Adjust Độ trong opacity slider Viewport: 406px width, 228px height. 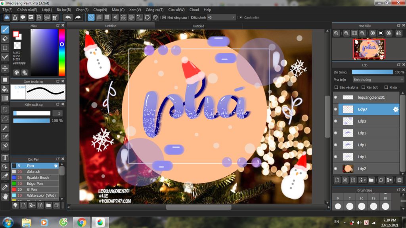pyautogui.click(x=372, y=72)
